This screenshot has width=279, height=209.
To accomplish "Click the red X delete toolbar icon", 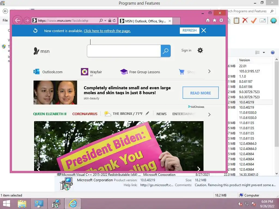I will 245,20.
